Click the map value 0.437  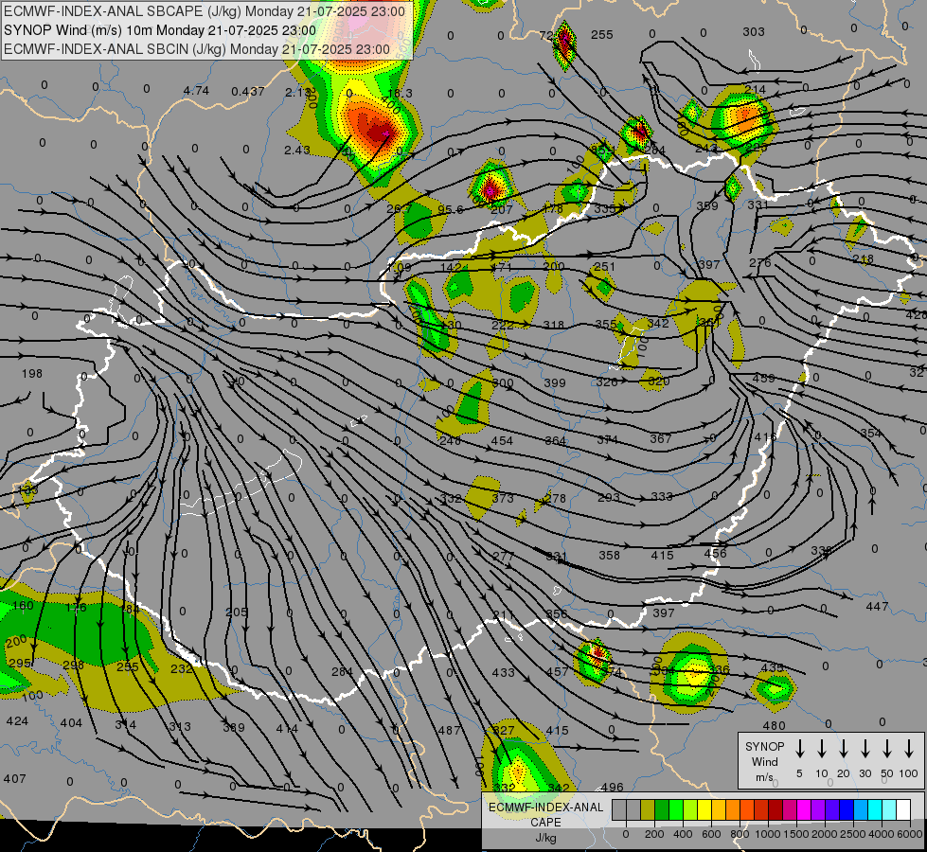pyautogui.click(x=248, y=91)
